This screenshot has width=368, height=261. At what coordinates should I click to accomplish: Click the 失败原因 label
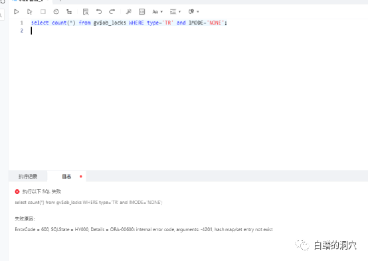pyautogui.click(x=25, y=218)
